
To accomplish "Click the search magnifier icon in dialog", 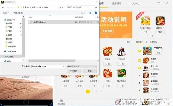I will pos(96,7).
